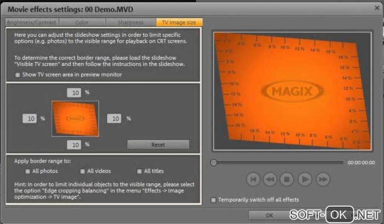
Task: Click the bottom border percentage field
Action: tap(74, 145)
